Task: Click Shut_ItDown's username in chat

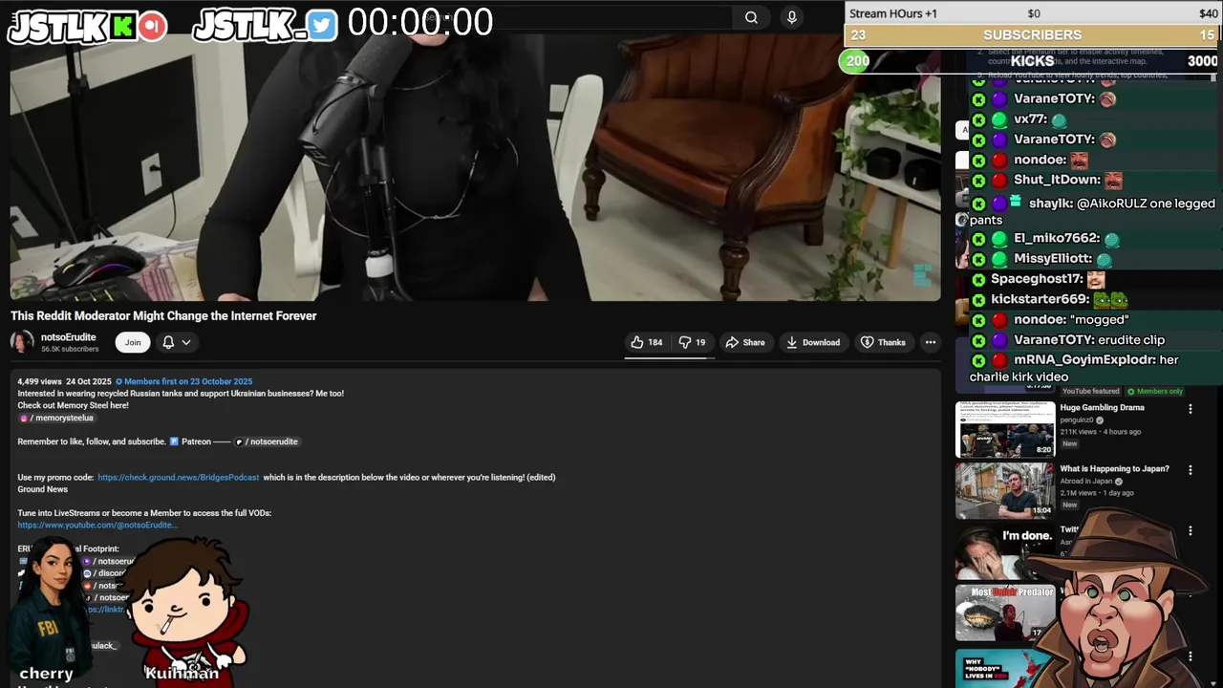Action: coord(1057,180)
